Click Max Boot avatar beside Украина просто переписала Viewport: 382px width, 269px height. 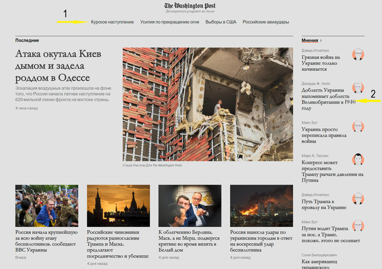tap(358, 127)
